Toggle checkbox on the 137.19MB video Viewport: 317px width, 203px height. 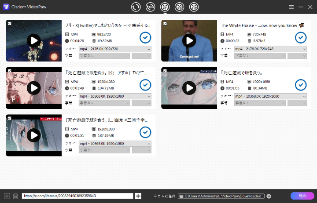[10, 118]
